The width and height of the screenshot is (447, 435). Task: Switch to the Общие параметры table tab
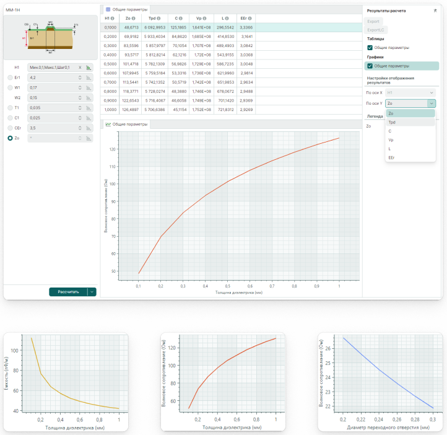[127, 10]
